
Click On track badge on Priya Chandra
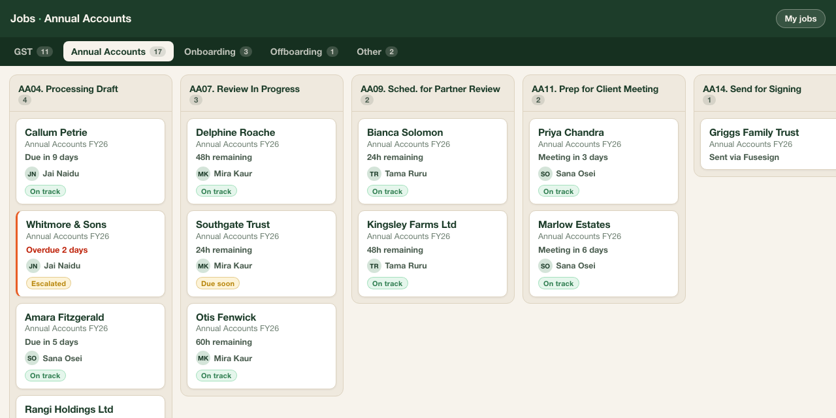coord(558,191)
